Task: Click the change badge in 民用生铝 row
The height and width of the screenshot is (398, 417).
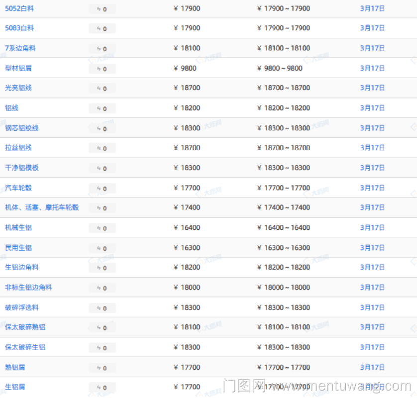Action: tap(102, 248)
